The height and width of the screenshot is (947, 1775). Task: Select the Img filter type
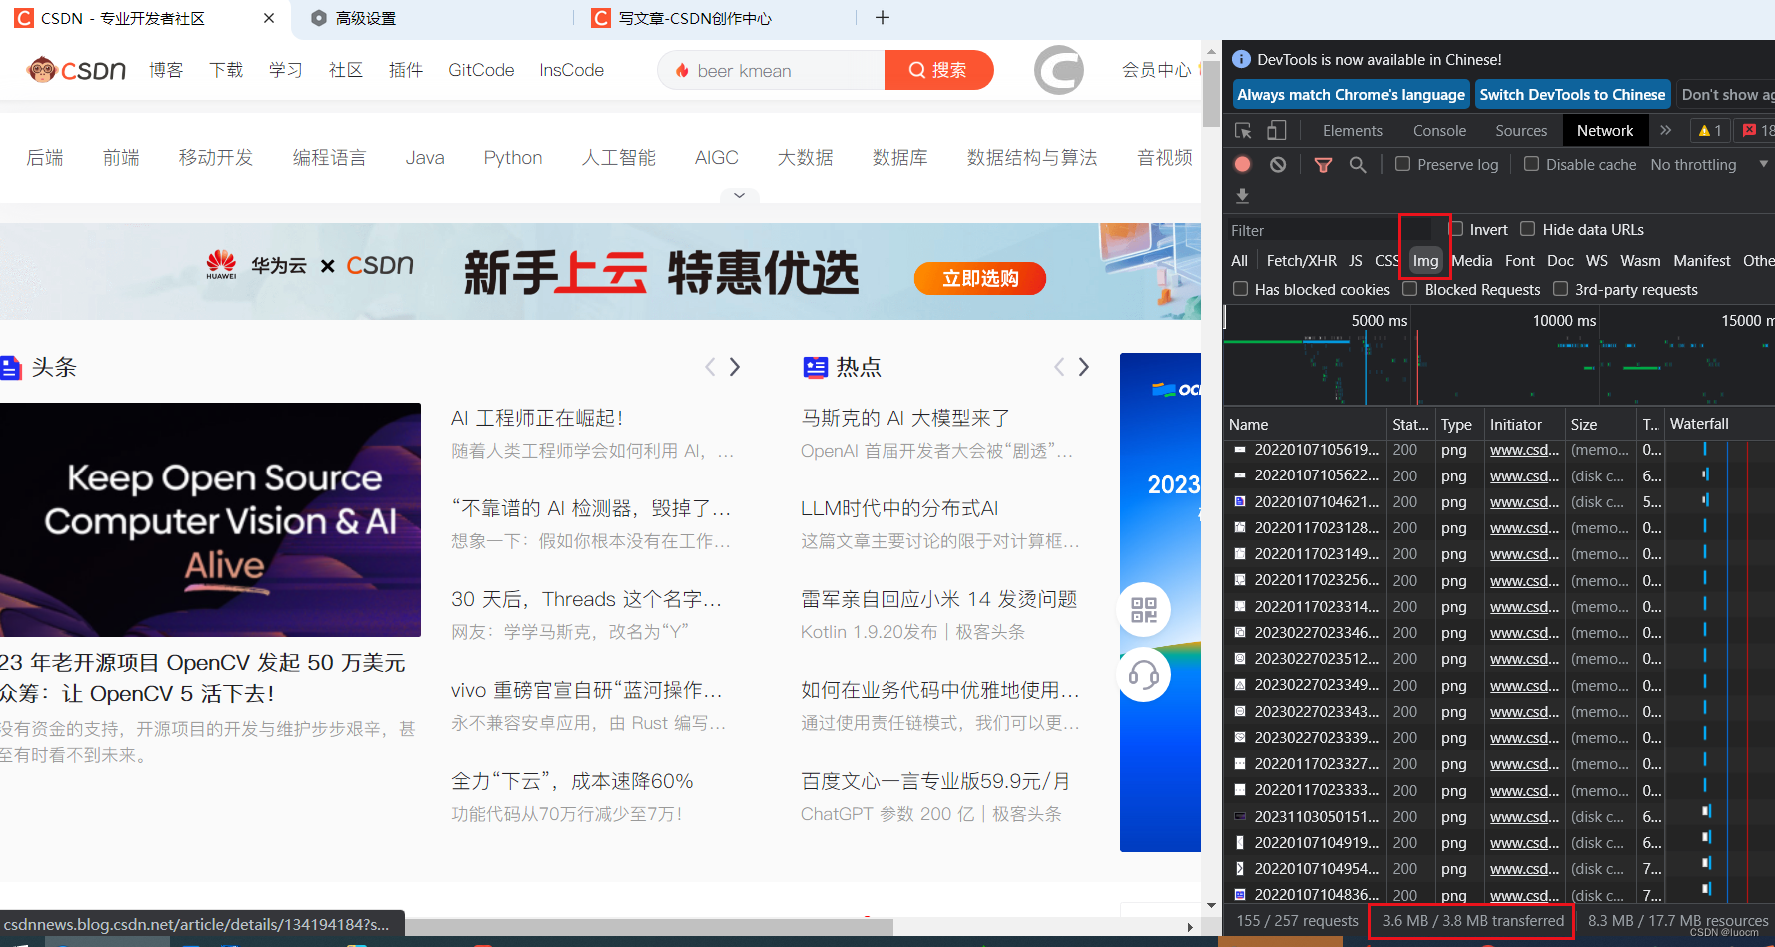(x=1425, y=260)
